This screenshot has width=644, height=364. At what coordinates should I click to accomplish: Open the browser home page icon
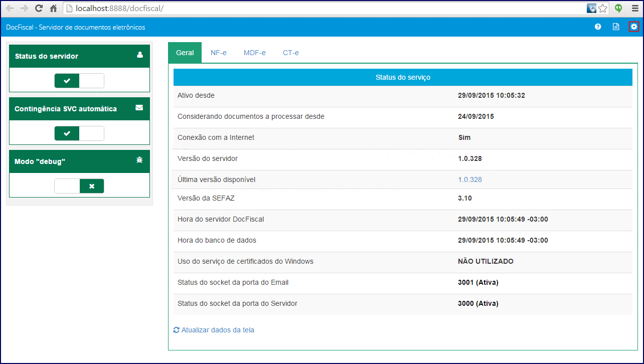click(x=53, y=9)
